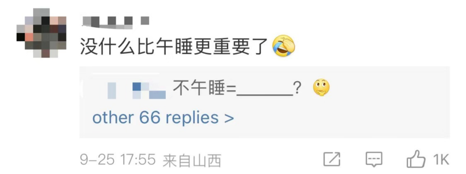The image size is (466, 174).
Task: Tap the 来自山西 location label
Action: pyautogui.click(x=192, y=161)
